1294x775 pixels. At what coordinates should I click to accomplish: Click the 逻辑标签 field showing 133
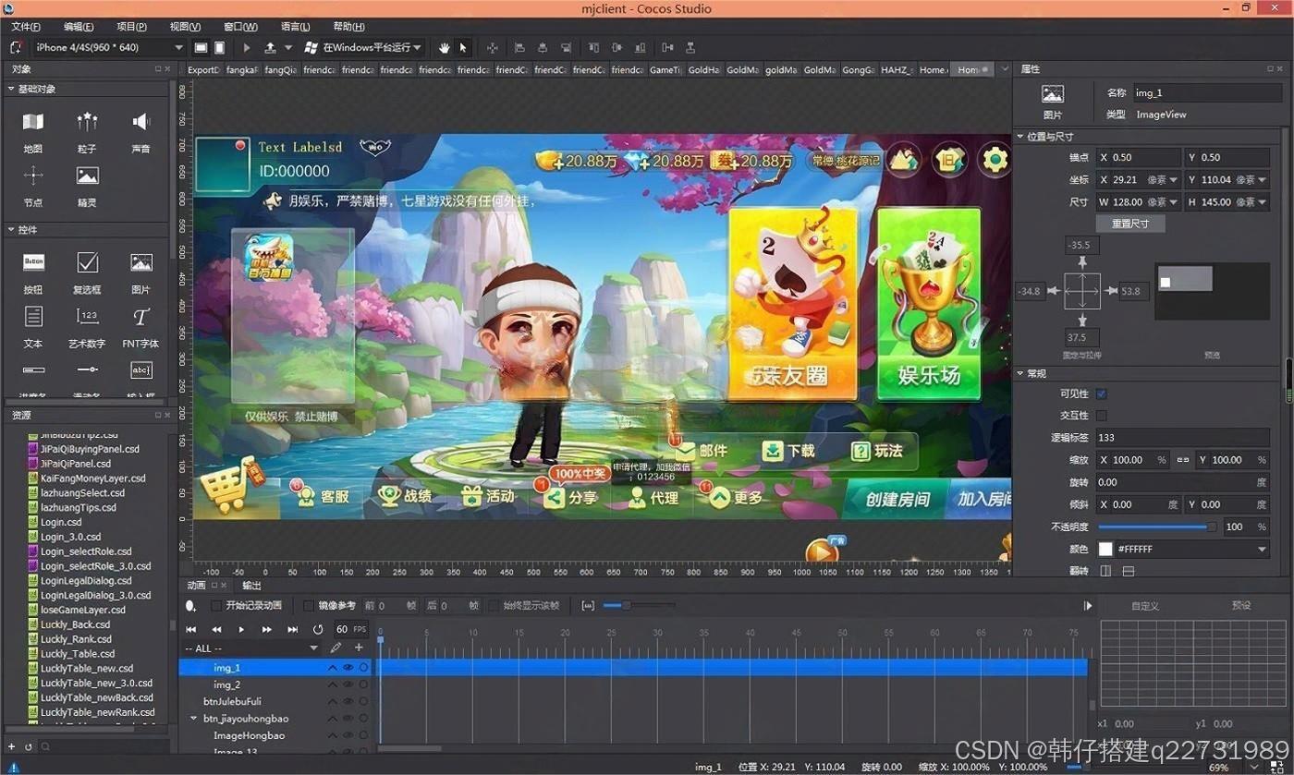click(x=1182, y=438)
